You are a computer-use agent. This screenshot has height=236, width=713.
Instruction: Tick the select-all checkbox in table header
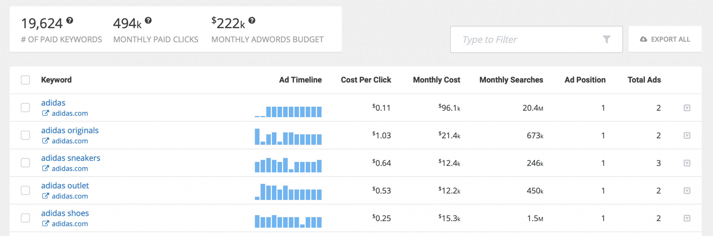point(25,80)
